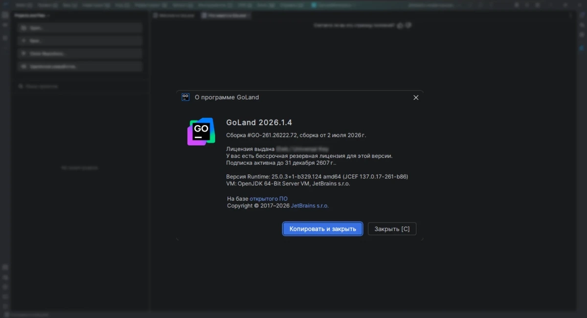Screen dimensions: 587x318
Task: Click the blurred New button in welcome panel
Action: tap(80, 41)
